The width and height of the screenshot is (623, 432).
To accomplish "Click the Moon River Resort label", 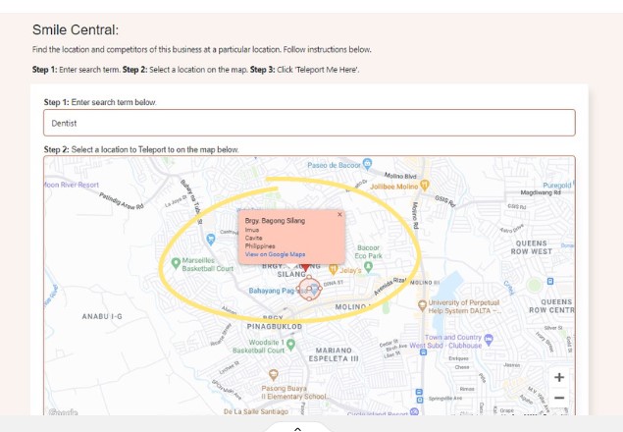I will pos(71,185).
